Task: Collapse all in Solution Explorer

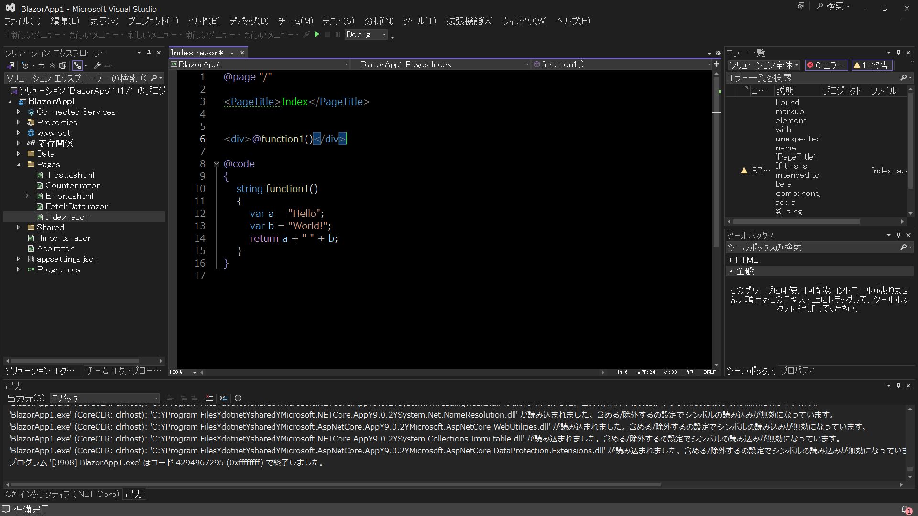Action: tap(52, 65)
